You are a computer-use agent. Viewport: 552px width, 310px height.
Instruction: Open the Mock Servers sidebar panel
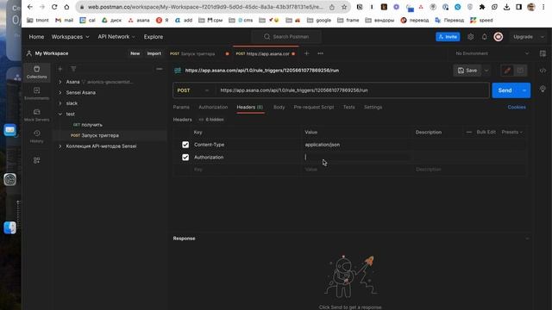(36, 115)
